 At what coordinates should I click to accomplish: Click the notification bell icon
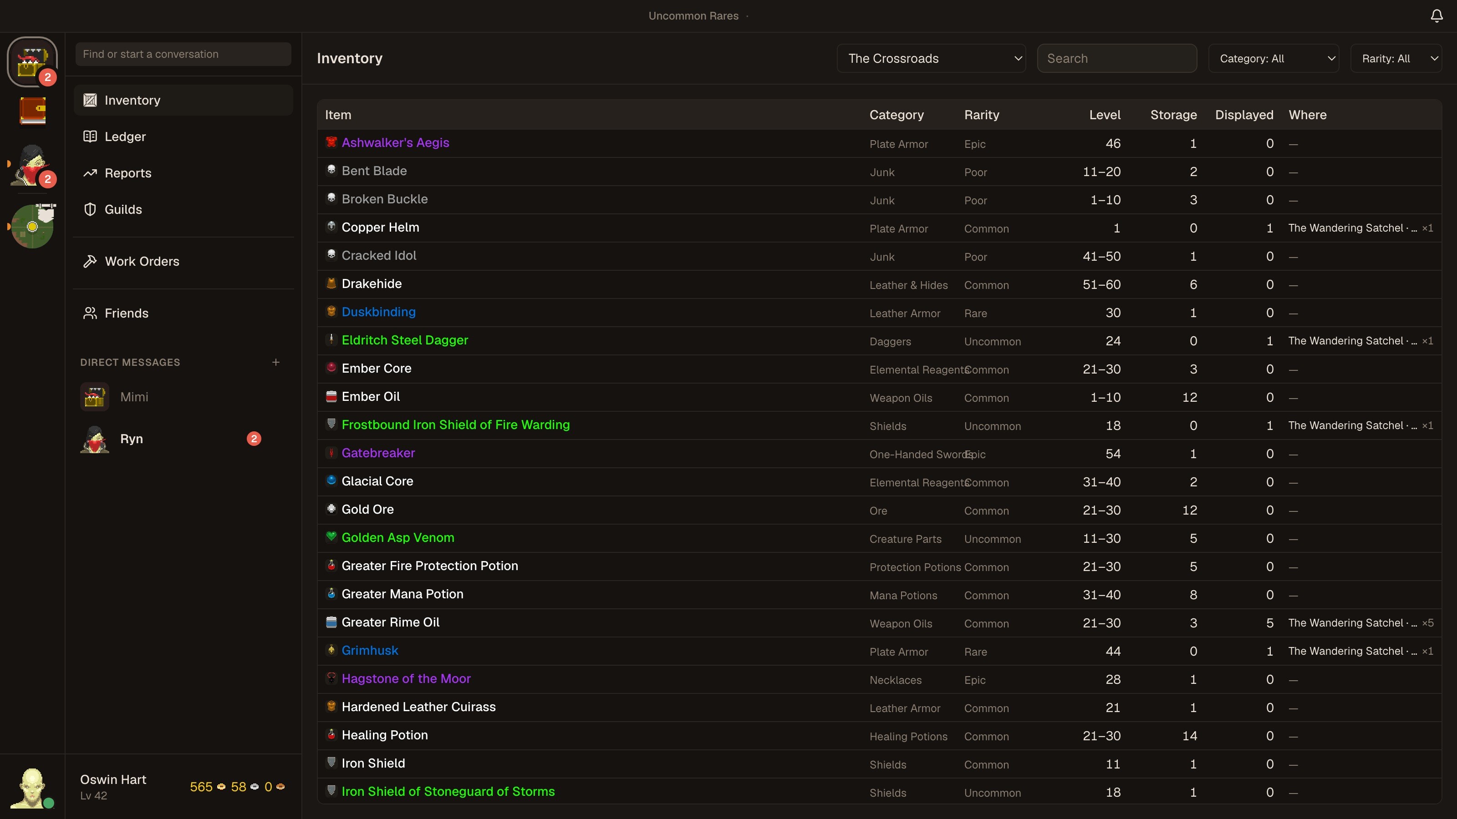click(1437, 16)
